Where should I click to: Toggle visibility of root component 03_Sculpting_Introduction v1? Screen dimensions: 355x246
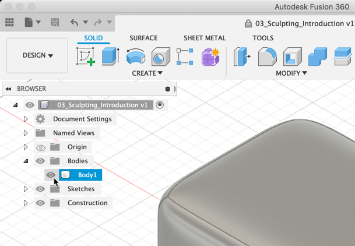(30, 105)
